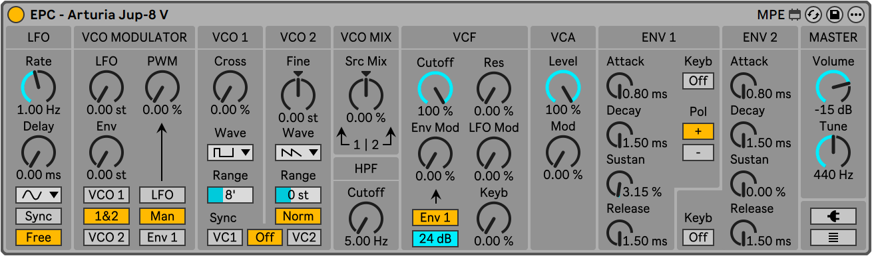Image resolution: width=872 pixels, height=256 pixels.
Task: Click the VCF Env Mod knob
Action: click(435, 153)
